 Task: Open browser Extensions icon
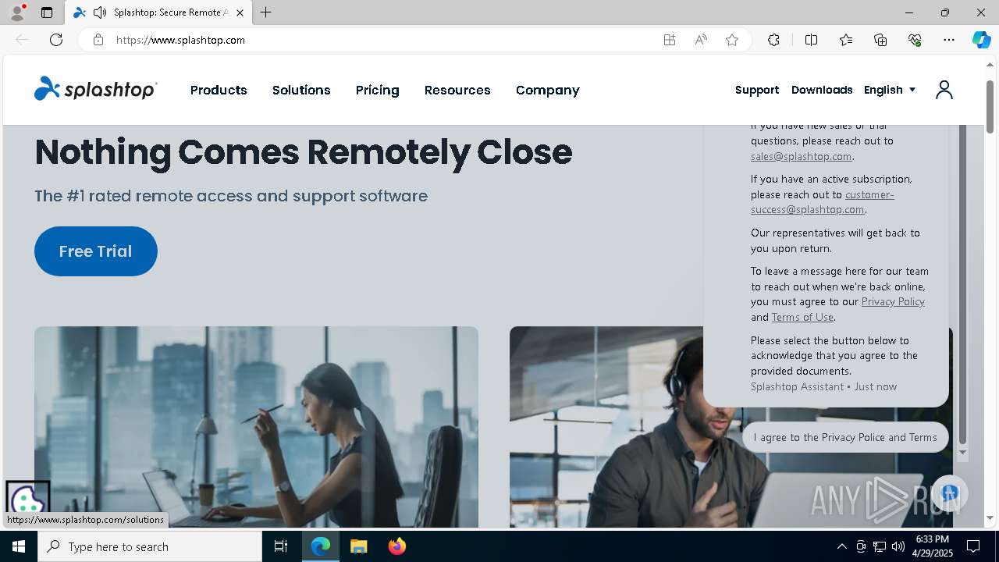[x=773, y=40]
